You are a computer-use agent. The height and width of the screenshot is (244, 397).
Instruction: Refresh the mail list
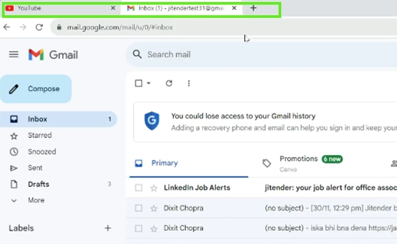pos(169,83)
